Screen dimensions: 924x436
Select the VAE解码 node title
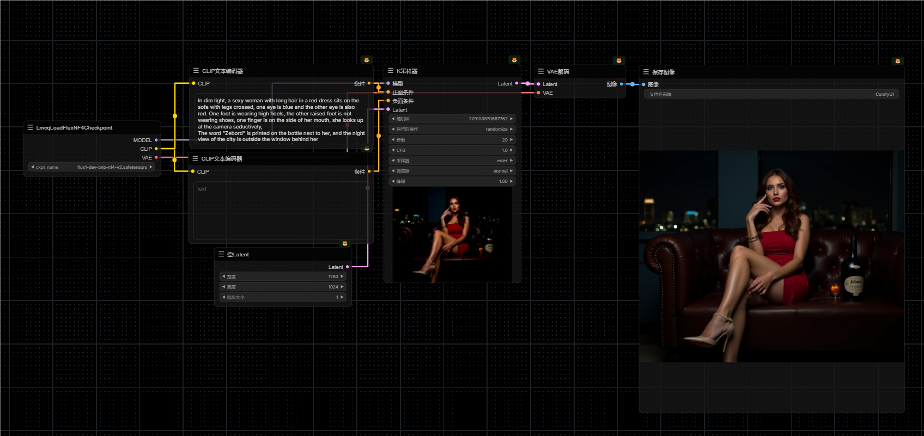[558, 72]
